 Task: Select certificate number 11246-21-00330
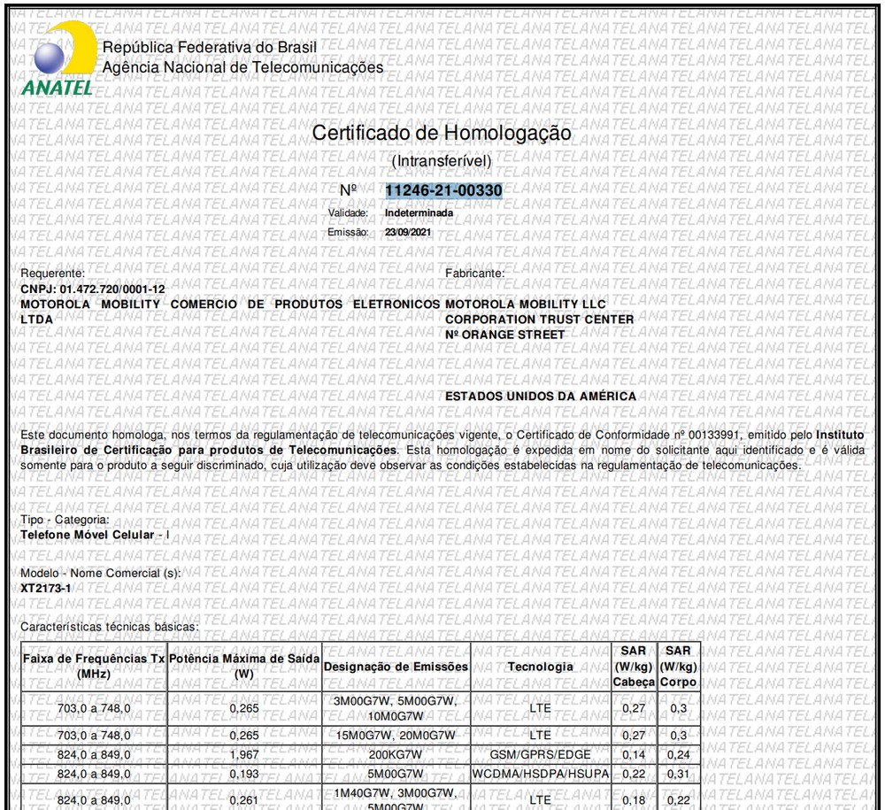443,191
